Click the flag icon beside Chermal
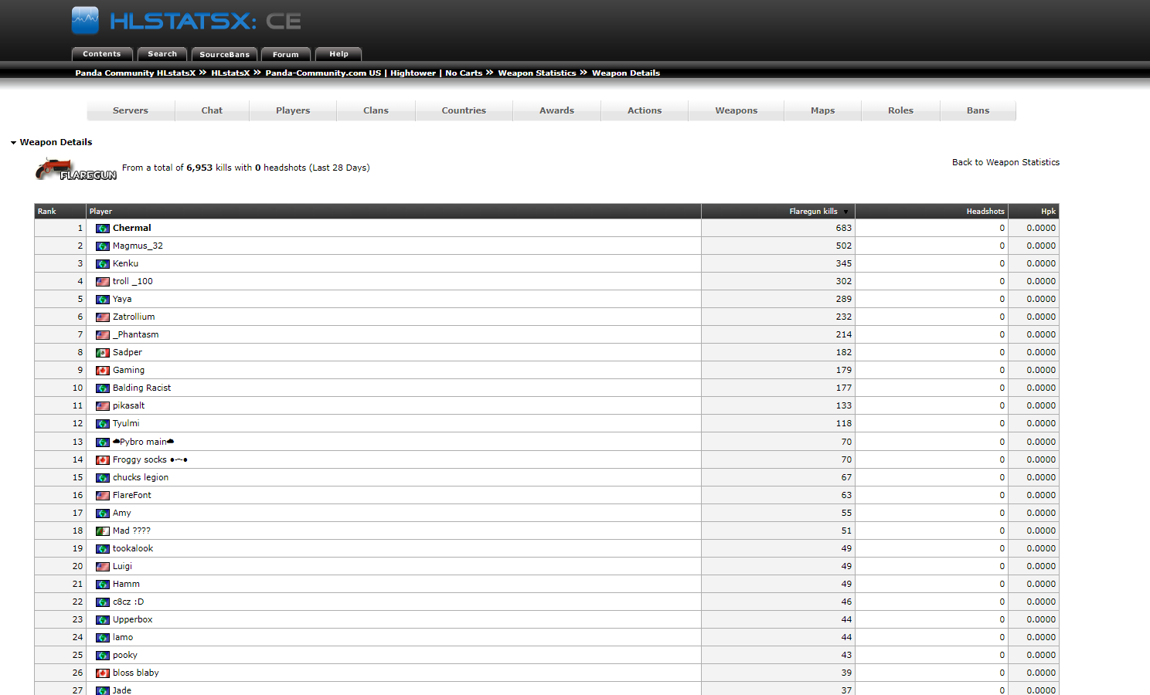Screen dimensions: 1150x695 point(102,229)
